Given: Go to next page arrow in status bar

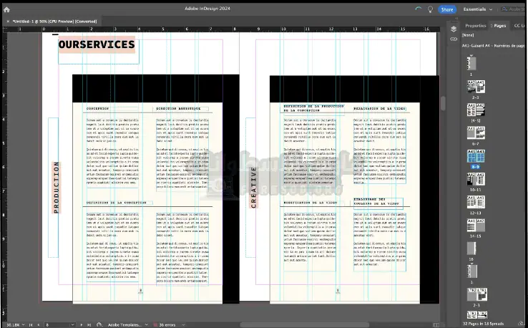Looking at the screenshot, I should pyautogui.click(x=80, y=324).
